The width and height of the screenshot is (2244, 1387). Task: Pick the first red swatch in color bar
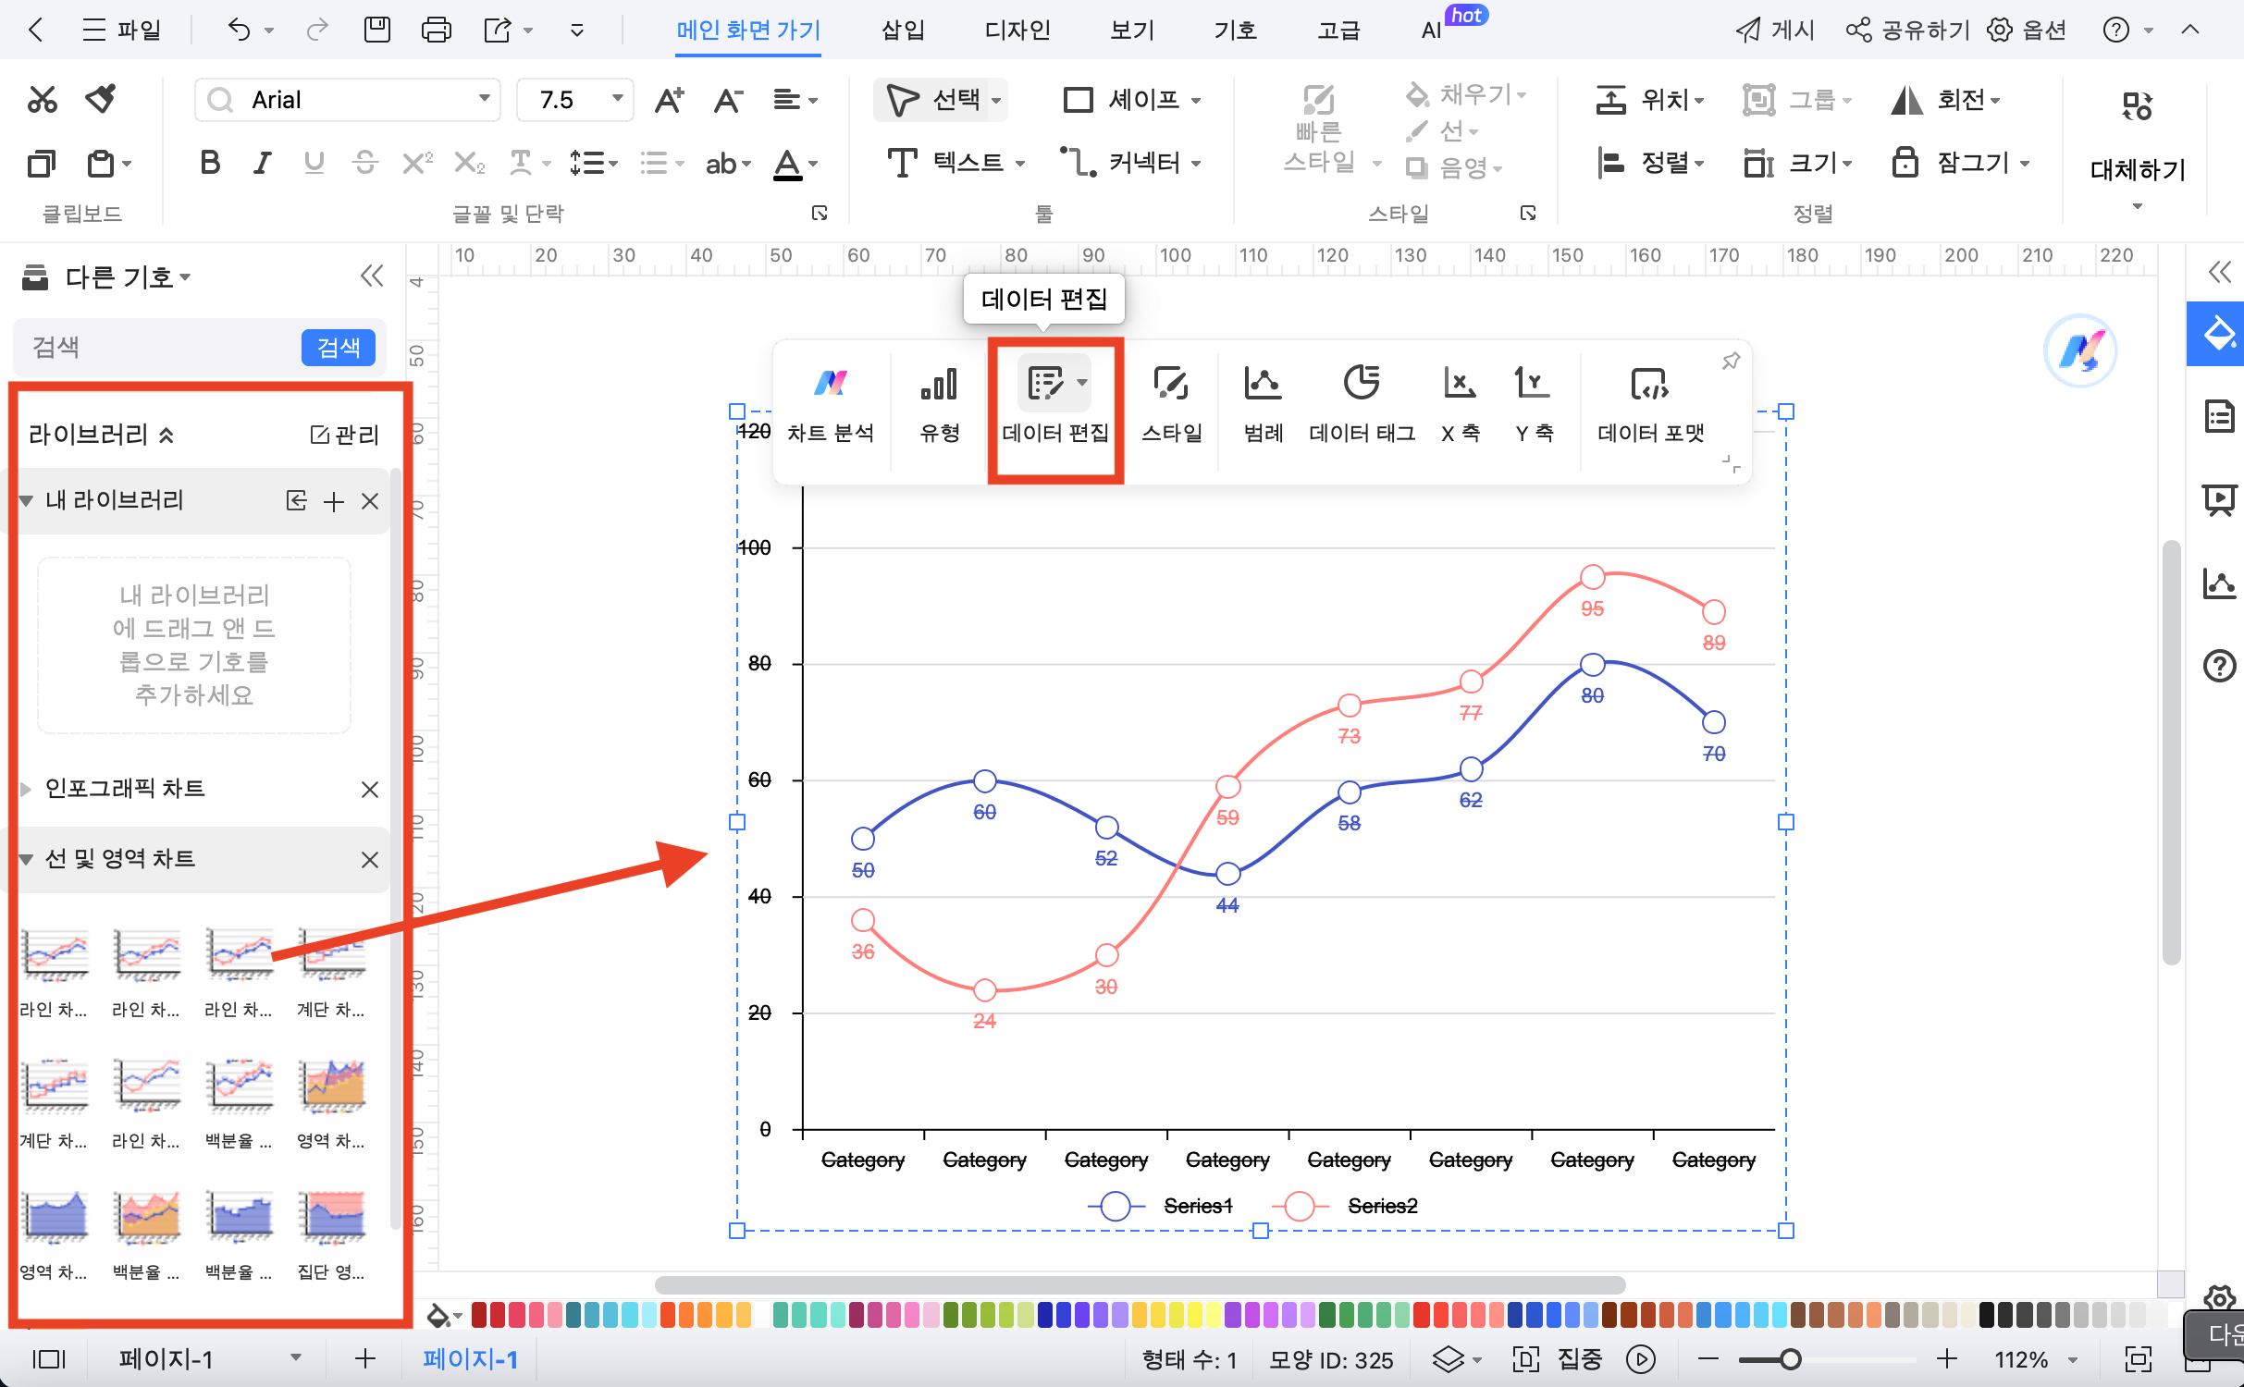(x=479, y=1314)
